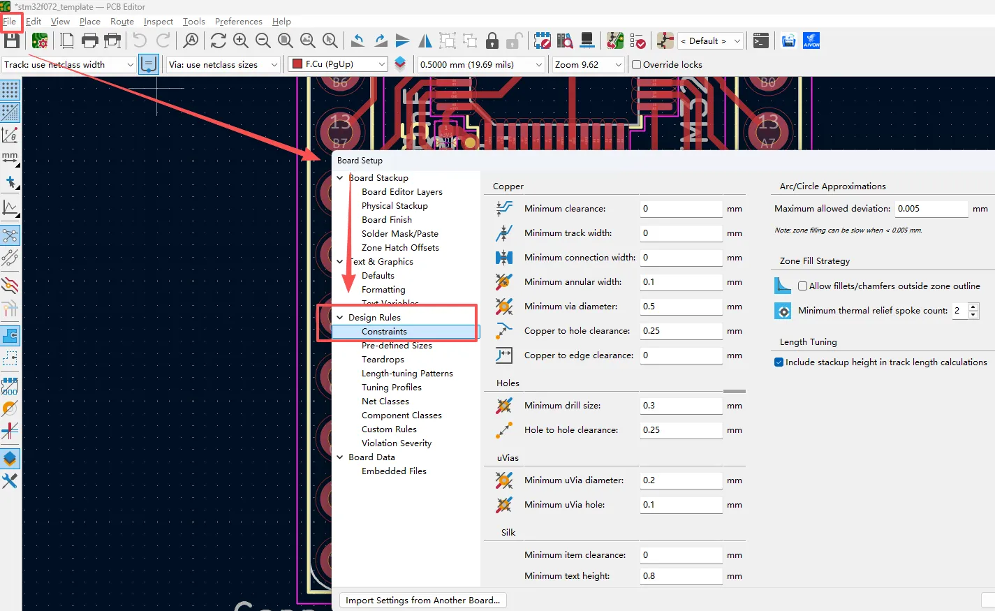Screen dimensions: 995x611
Task: Click the Maximum allowed deviation field
Action: click(x=931, y=208)
